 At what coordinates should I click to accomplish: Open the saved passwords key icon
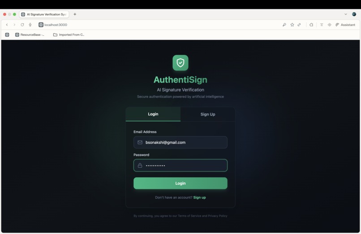click(x=284, y=25)
